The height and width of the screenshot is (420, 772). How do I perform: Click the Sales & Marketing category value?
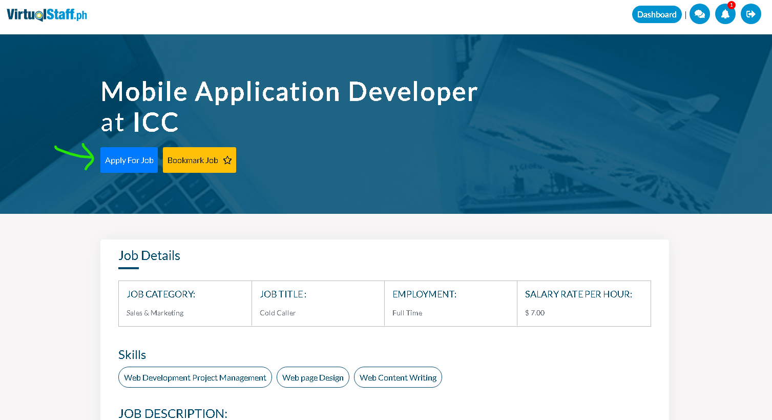click(x=155, y=313)
